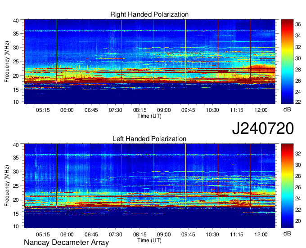The height and width of the screenshot is (248, 306).
Task: Click the dB unit label under lower colorbar
Action: click(x=287, y=234)
